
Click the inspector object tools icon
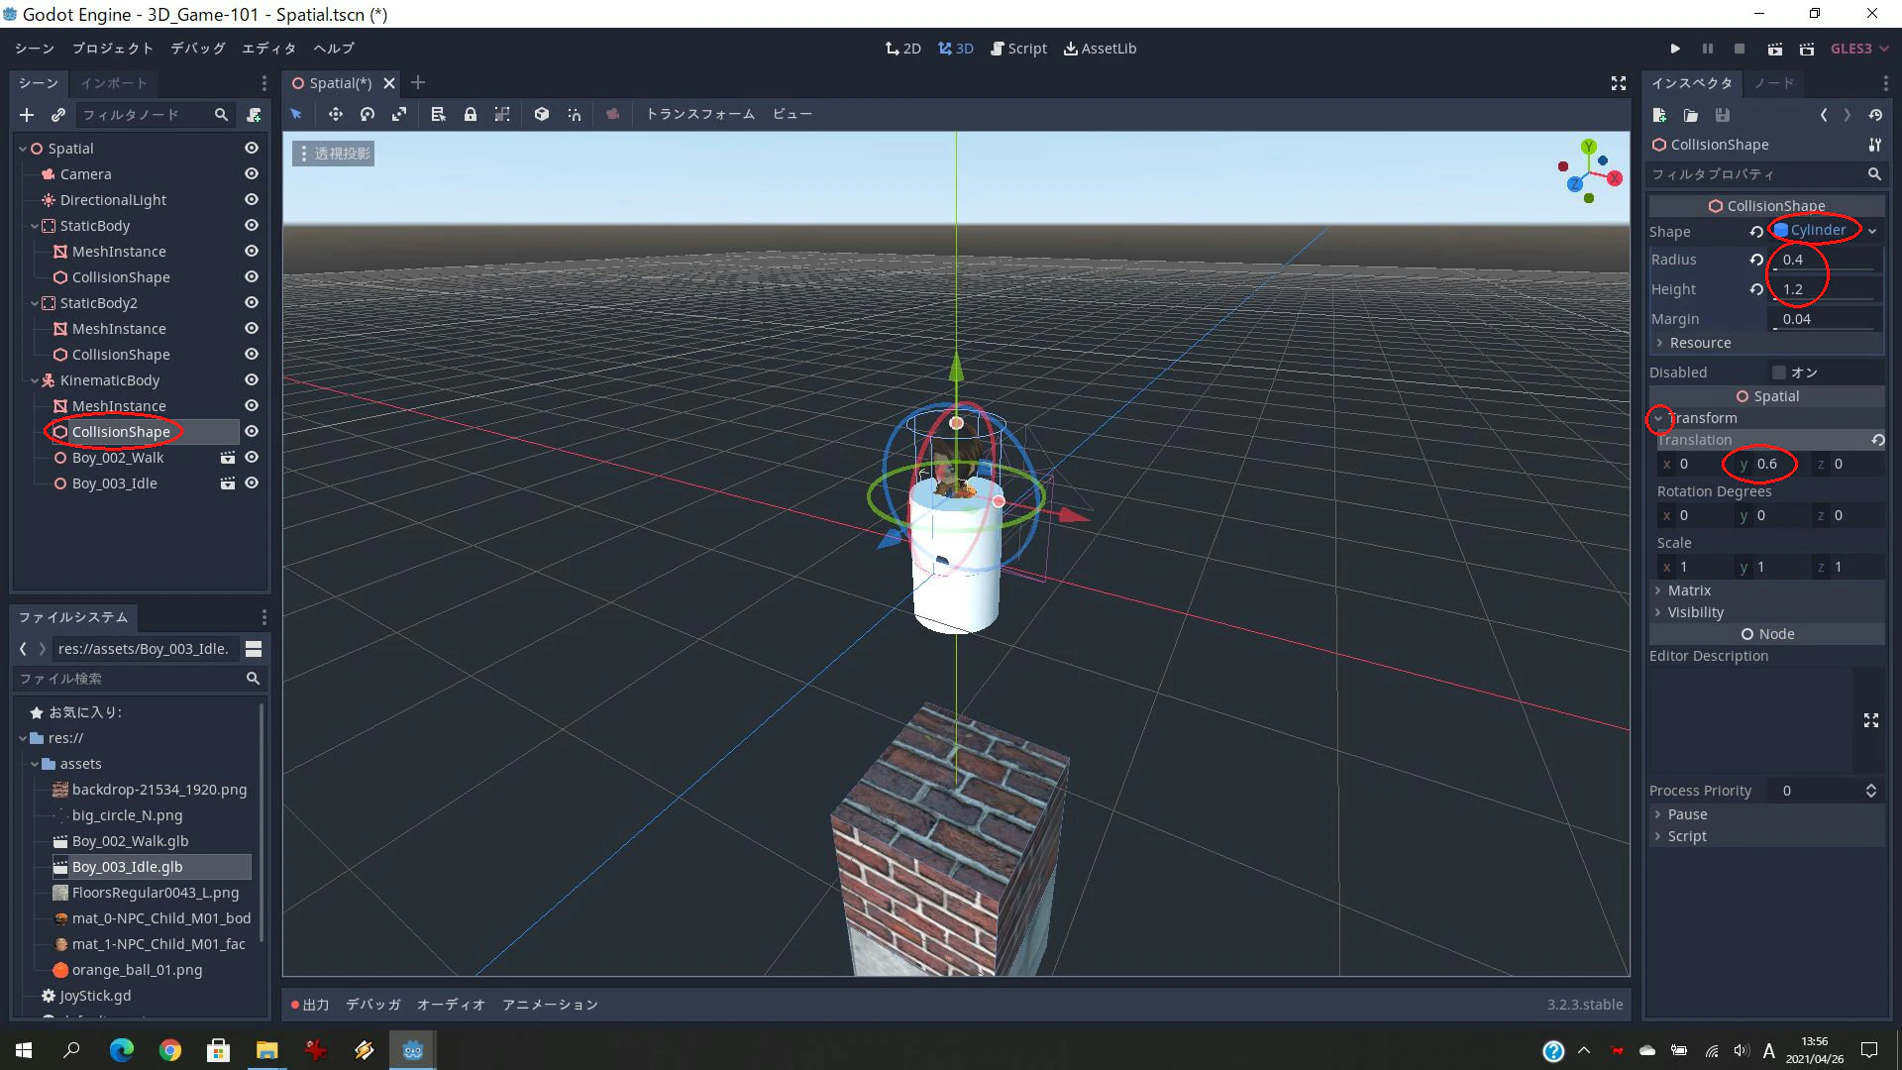(1874, 145)
